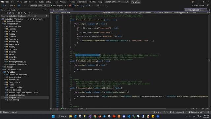Click the editor vertical scrollbar
Image resolution: width=211 pixels, height=119 pixels.
(209, 60)
